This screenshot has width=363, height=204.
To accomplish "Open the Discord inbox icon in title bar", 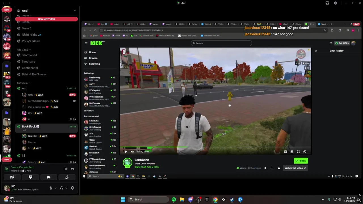I will pos(327,3).
